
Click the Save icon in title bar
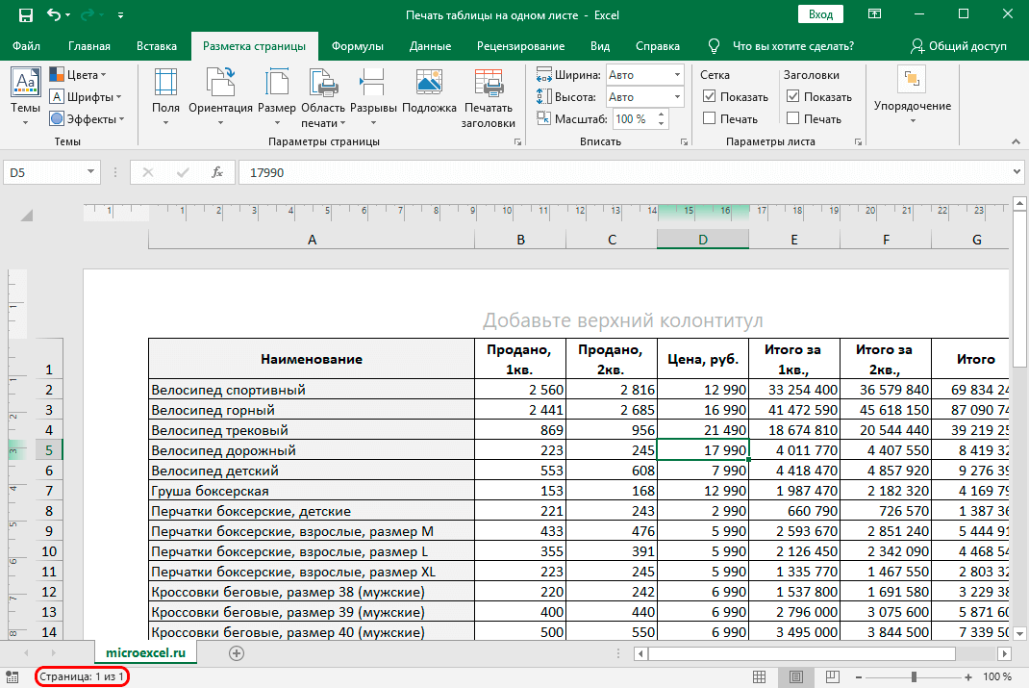tap(25, 15)
